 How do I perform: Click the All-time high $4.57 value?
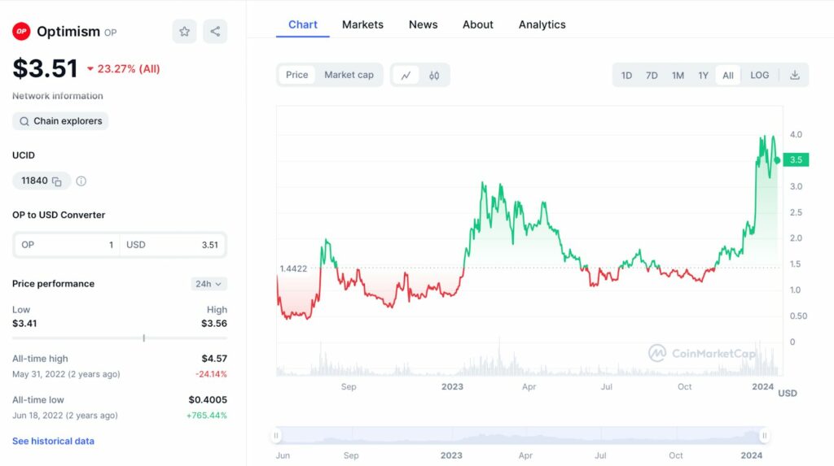(x=214, y=359)
